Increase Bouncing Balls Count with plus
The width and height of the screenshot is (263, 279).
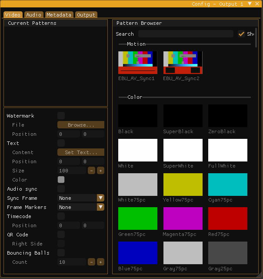tap(100, 262)
